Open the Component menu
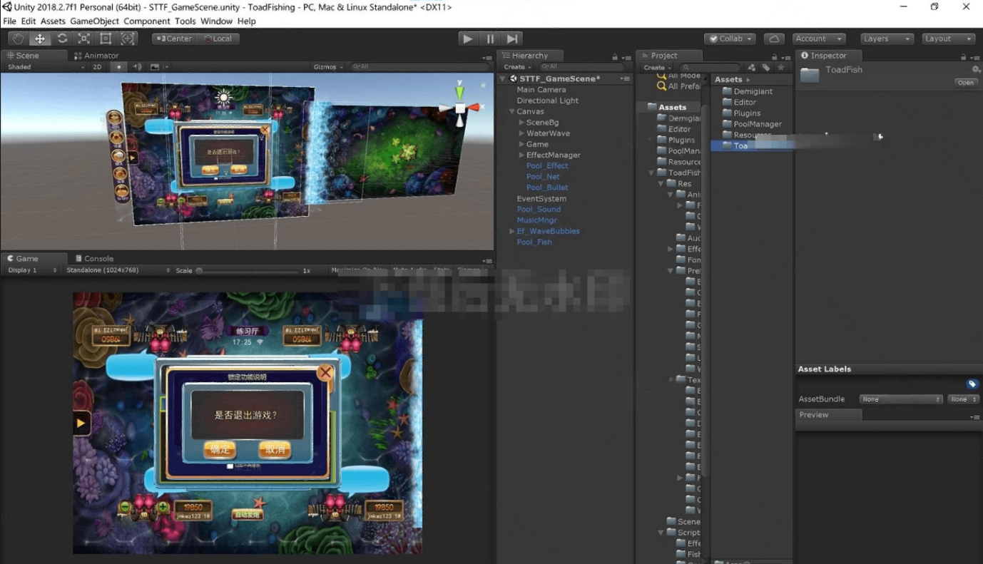 tap(147, 21)
